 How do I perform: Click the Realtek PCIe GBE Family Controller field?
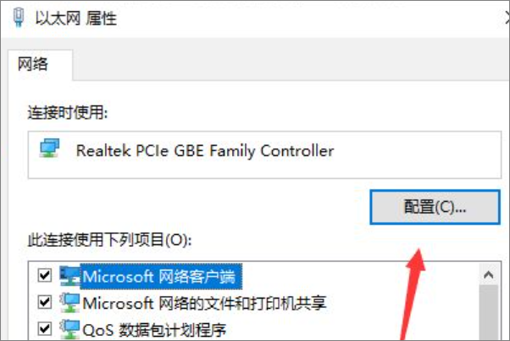pos(264,154)
